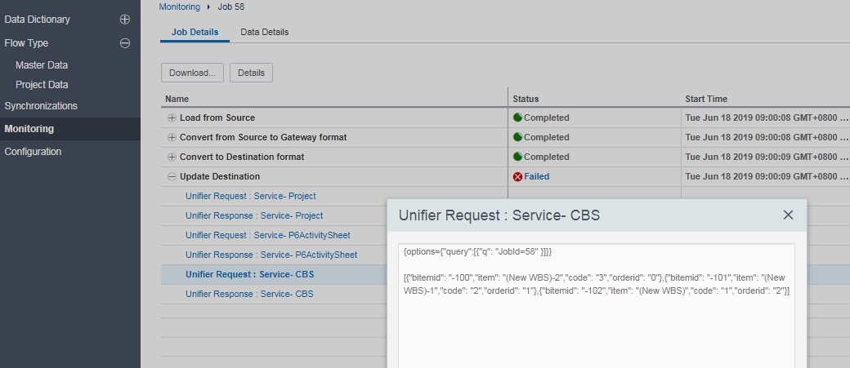The height and width of the screenshot is (368, 850).
Task: Collapse the Update Destination row
Action: tap(172, 176)
